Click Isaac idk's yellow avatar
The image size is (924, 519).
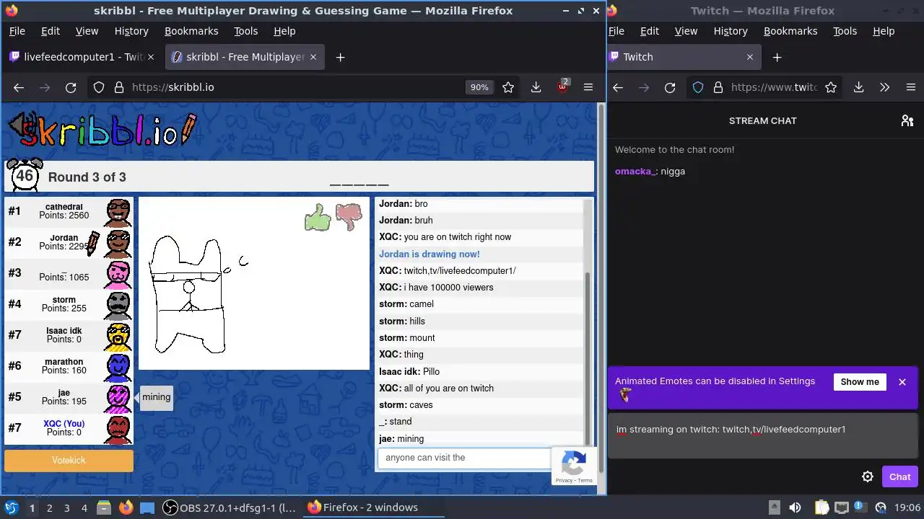(118, 337)
